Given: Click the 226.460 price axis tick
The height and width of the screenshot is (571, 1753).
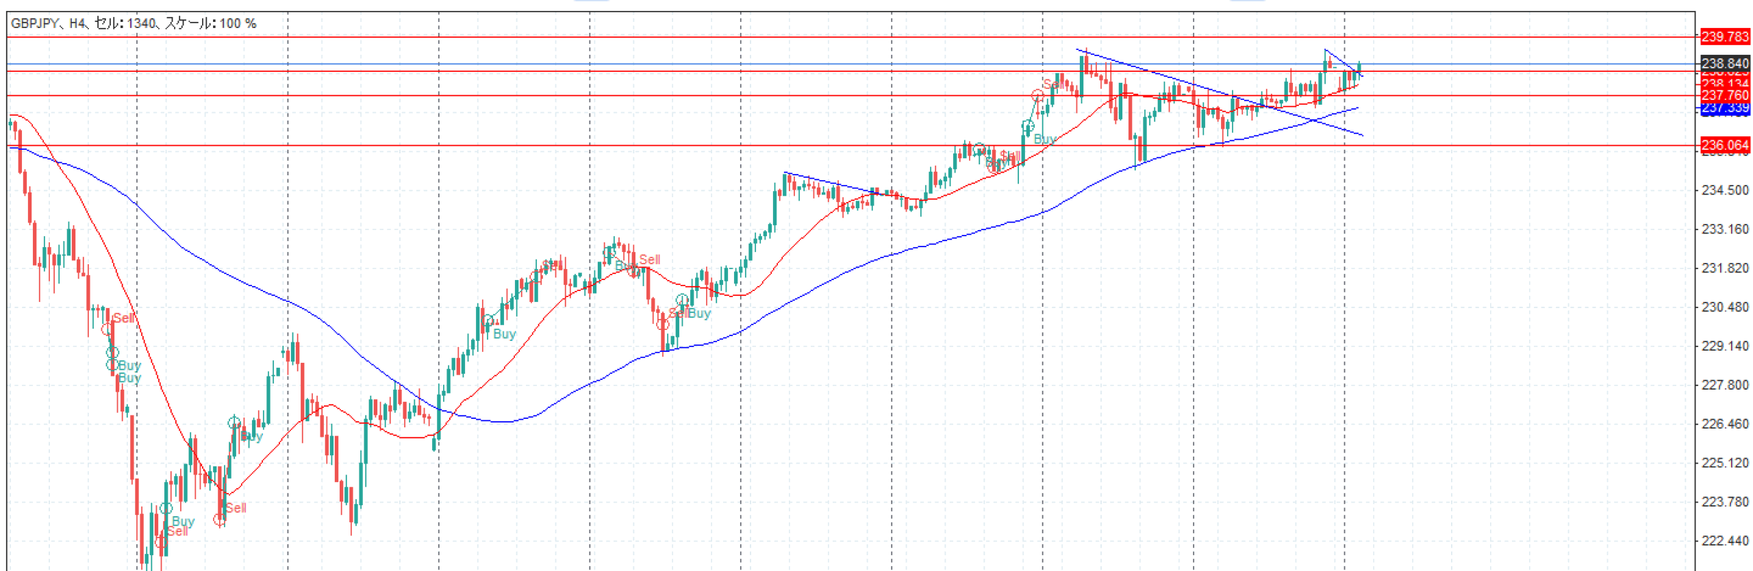Looking at the screenshot, I should click(1724, 424).
